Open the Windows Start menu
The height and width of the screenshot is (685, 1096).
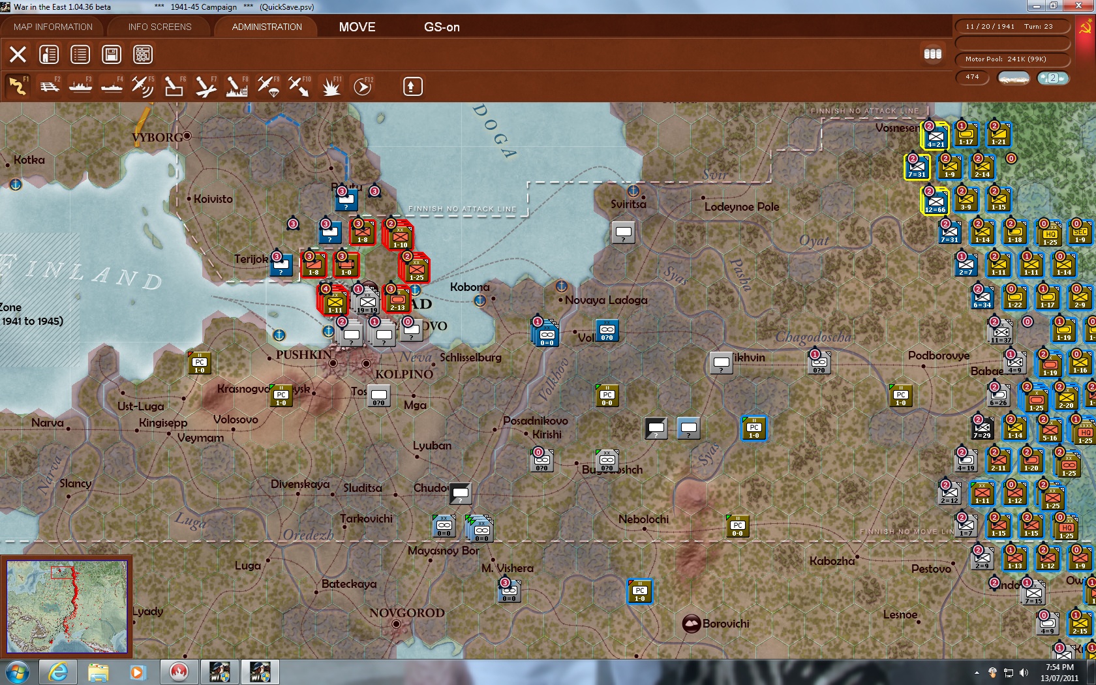point(16,672)
